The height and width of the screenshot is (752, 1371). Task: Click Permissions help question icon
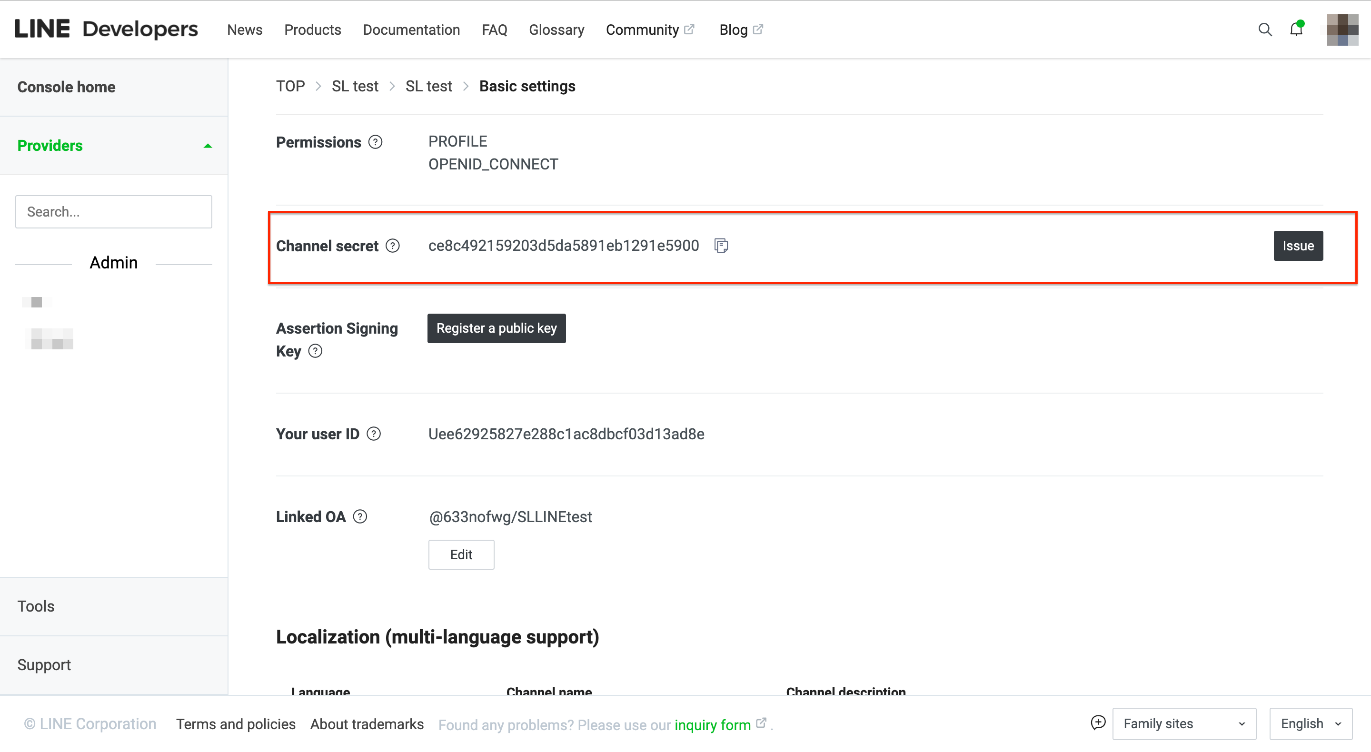tap(375, 142)
